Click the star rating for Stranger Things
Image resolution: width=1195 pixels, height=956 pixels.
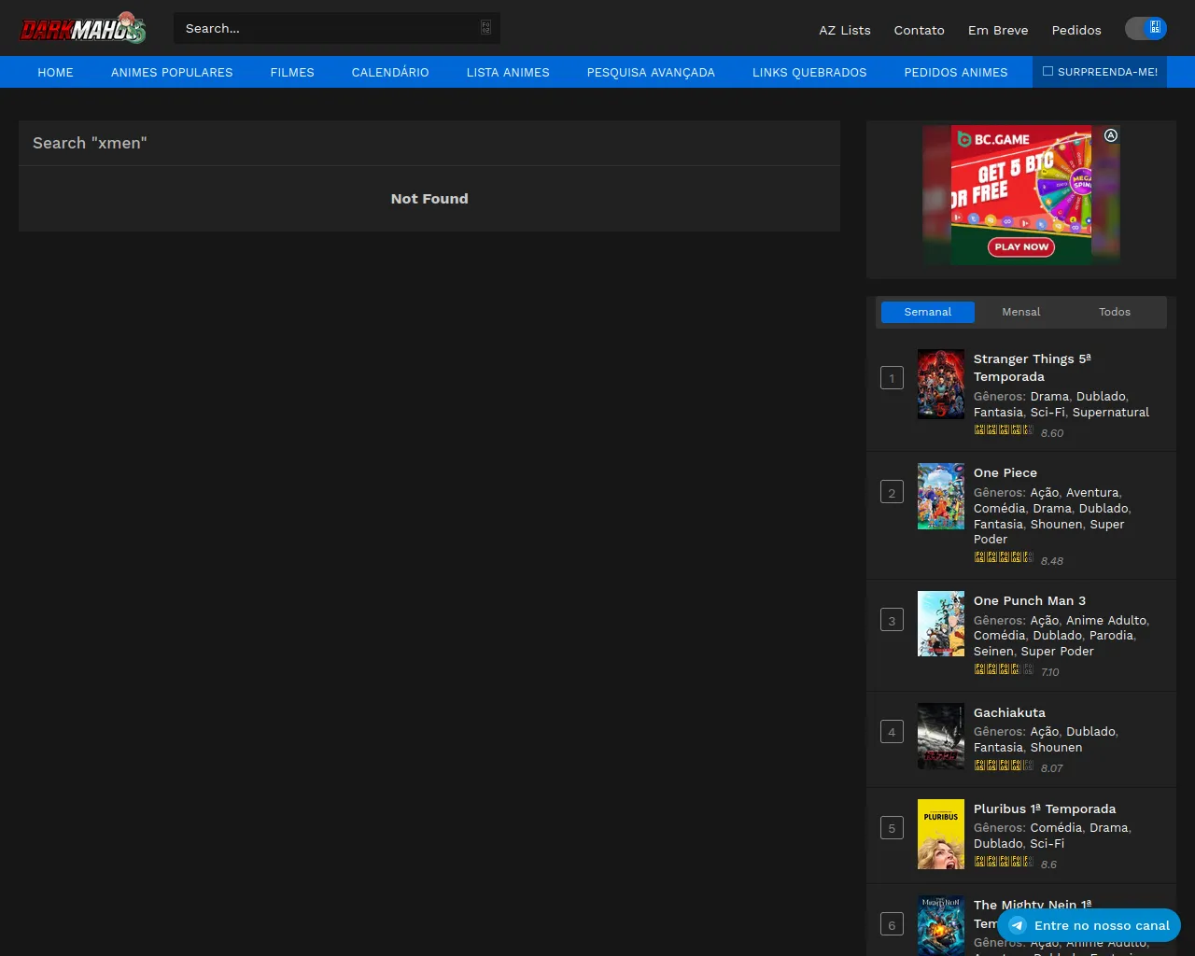pyautogui.click(x=1004, y=430)
